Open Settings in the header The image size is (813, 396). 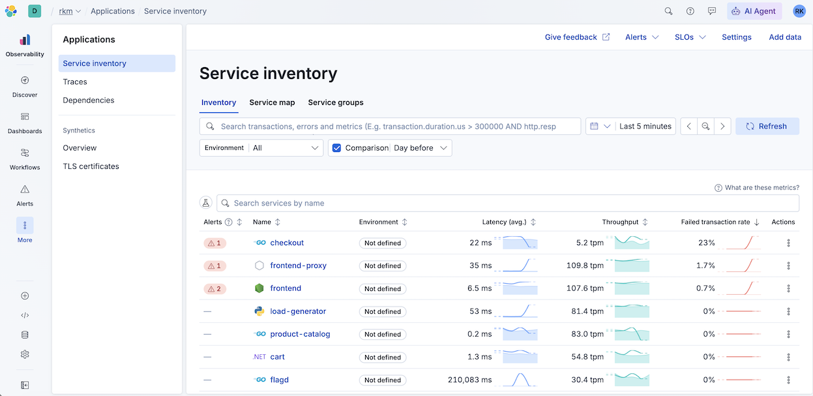737,37
